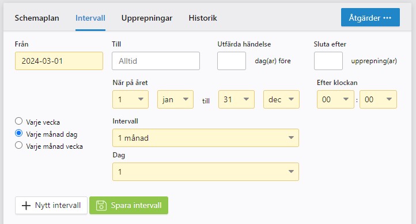
Task: Click the Till date field showing Alltid
Action: 156,61
